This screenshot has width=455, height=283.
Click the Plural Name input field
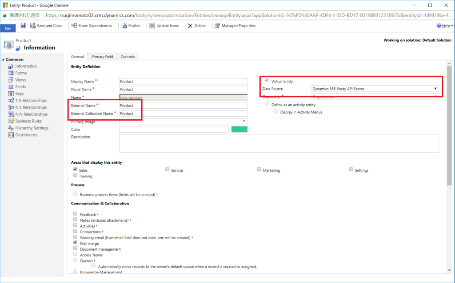(184, 89)
